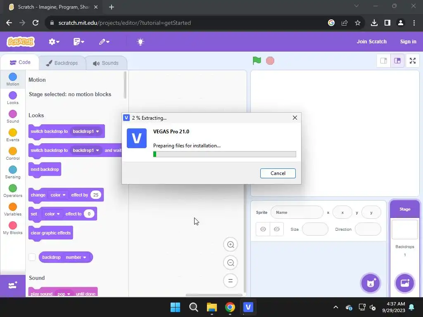Bookmark this page with the star icon

[x=358, y=23]
